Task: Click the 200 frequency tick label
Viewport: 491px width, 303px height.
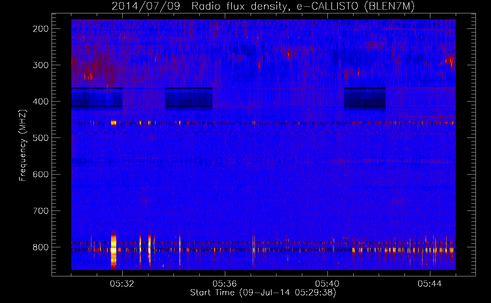Action: click(41, 29)
